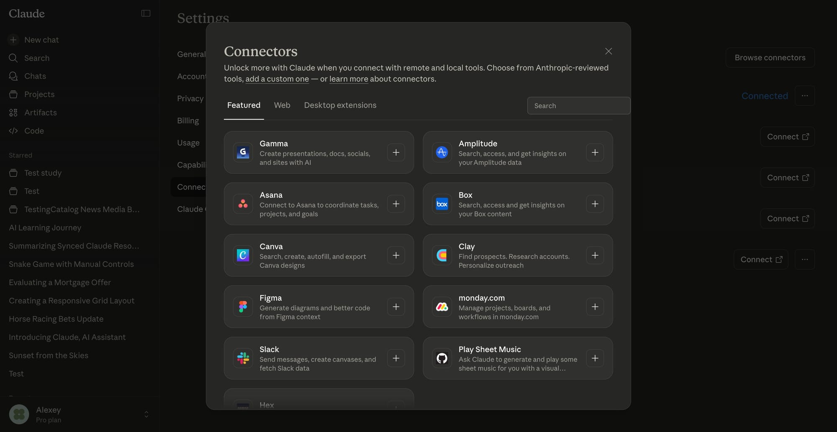The width and height of the screenshot is (837, 432).
Task: Open the more options menu near Connected
Action: click(804, 96)
